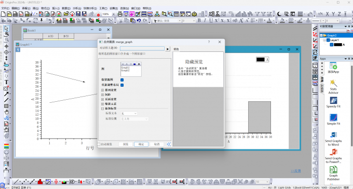Click the black color swatch for A
Viewport: 353px width, 189px height.
point(338,45)
